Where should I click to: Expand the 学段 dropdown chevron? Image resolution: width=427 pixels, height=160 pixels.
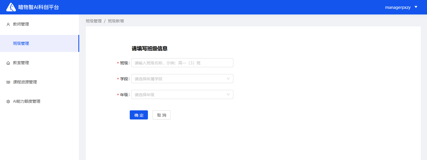pyautogui.click(x=228, y=79)
